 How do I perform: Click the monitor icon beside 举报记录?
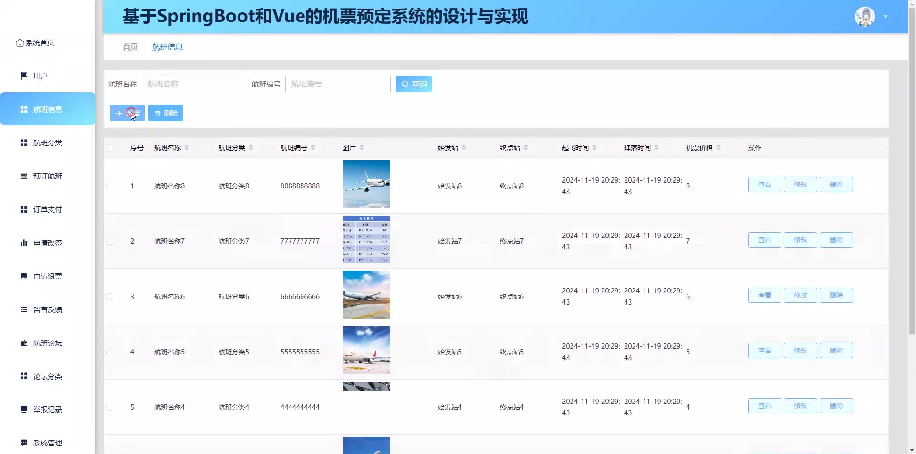(24, 409)
